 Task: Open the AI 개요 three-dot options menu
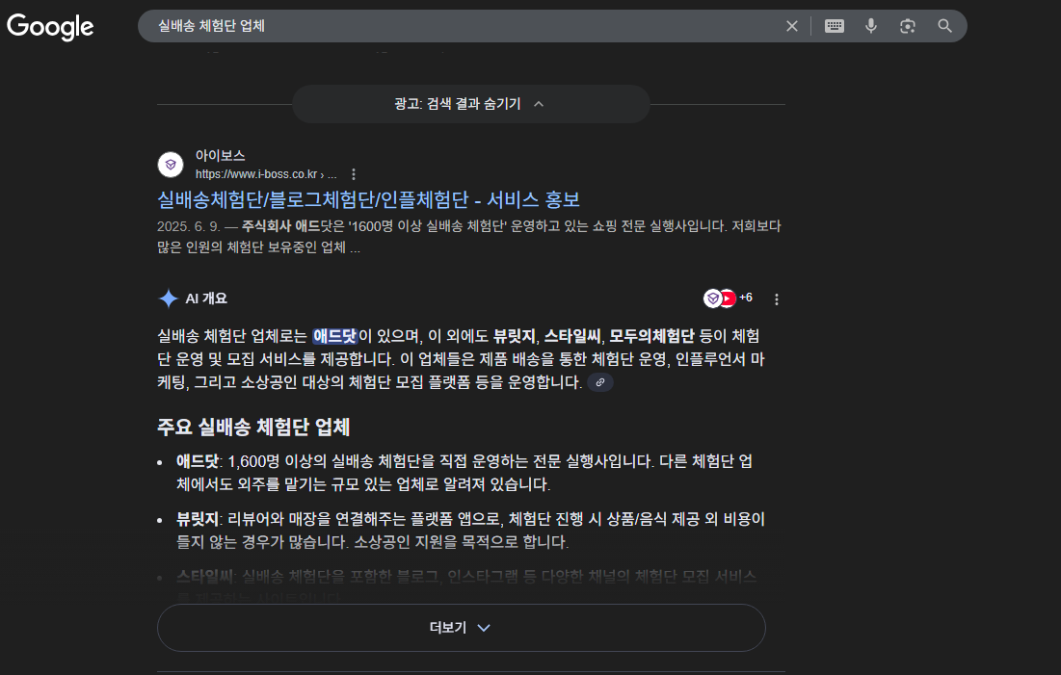(776, 299)
